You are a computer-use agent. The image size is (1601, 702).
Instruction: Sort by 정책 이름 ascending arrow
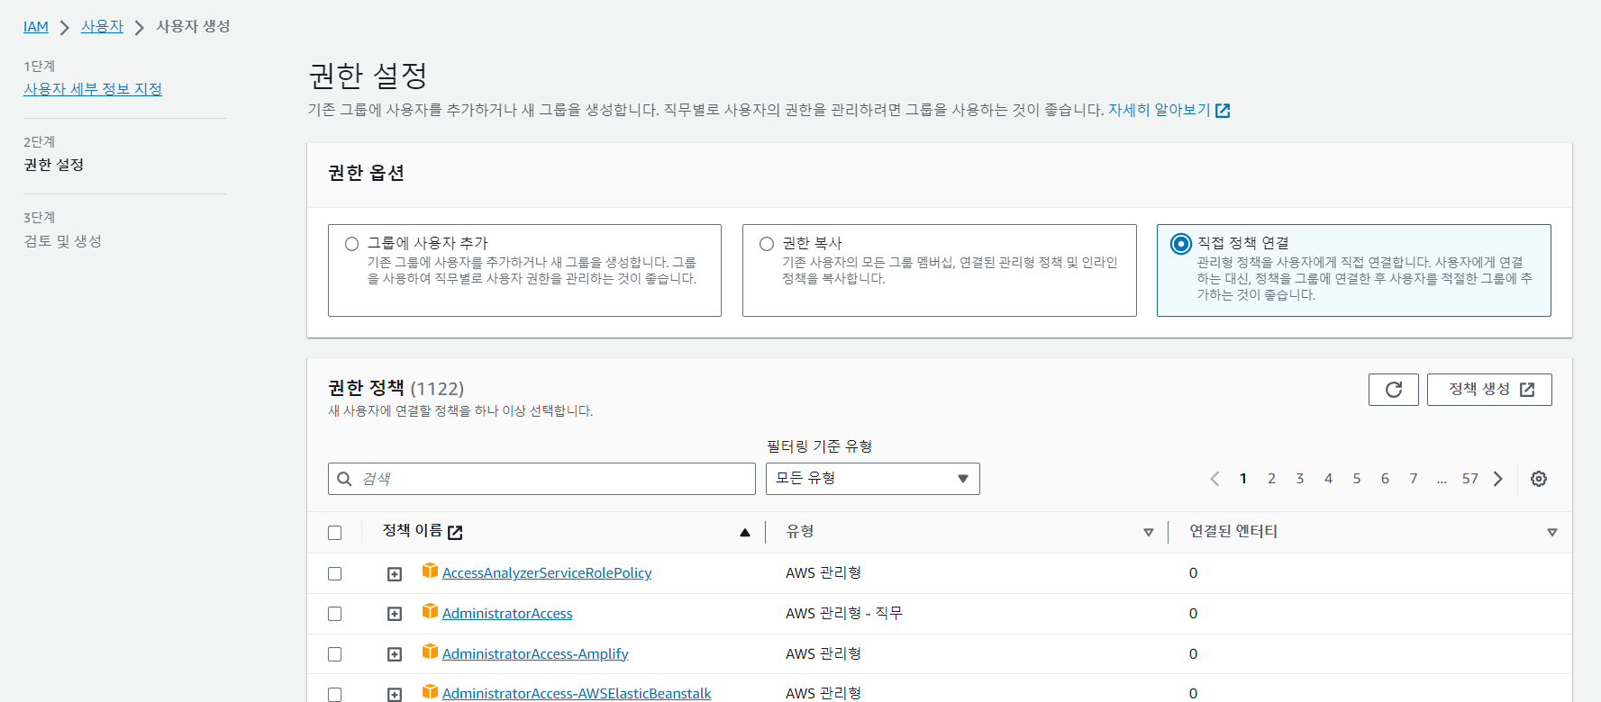[745, 532]
